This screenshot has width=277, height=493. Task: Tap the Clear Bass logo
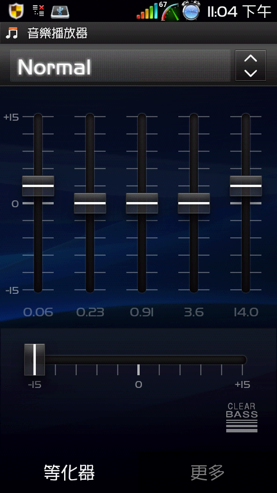(x=241, y=417)
